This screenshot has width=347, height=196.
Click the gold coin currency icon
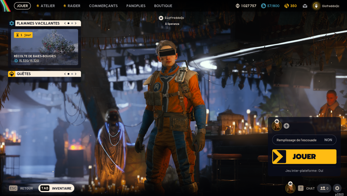[238, 6]
